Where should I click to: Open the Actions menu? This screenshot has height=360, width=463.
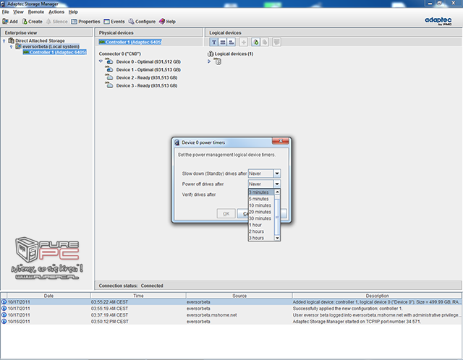coord(56,12)
